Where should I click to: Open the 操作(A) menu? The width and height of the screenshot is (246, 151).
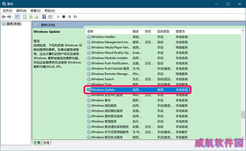pyautogui.click(x=21, y=11)
